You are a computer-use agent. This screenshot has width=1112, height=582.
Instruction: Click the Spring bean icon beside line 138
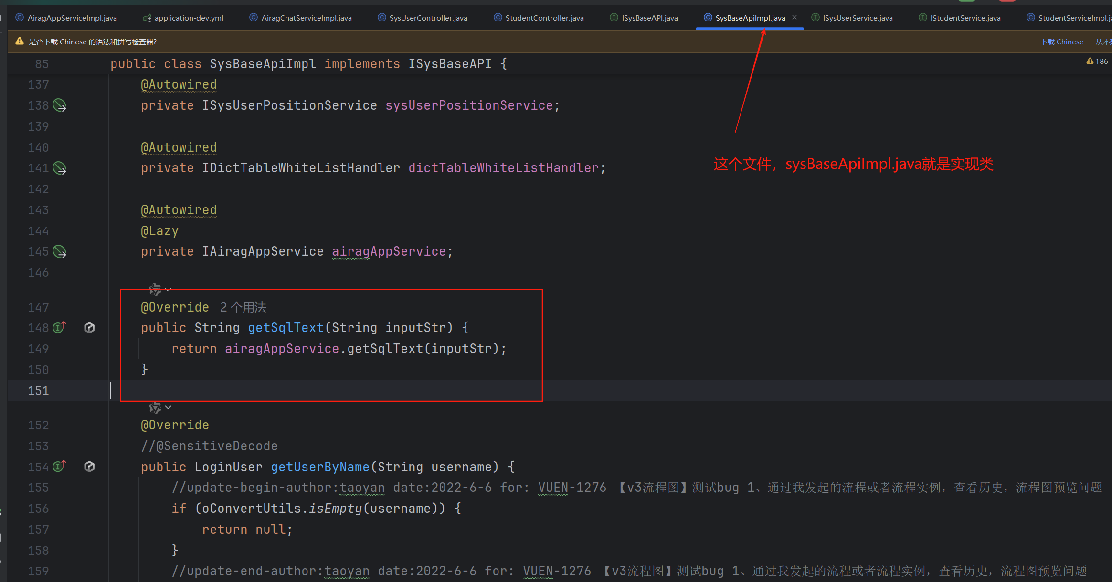tap(59, 105)
